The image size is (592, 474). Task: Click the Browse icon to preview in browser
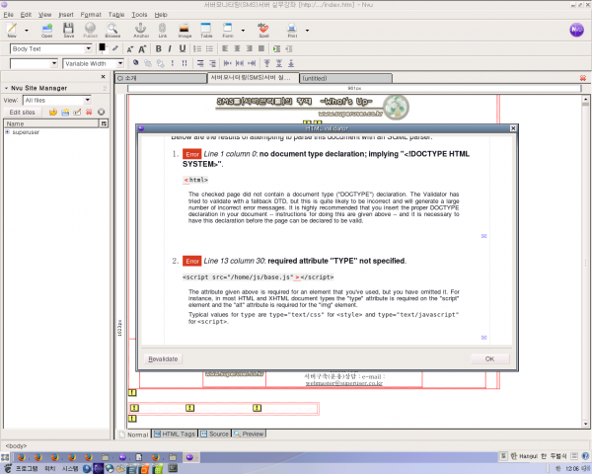(x=112, y=30)
